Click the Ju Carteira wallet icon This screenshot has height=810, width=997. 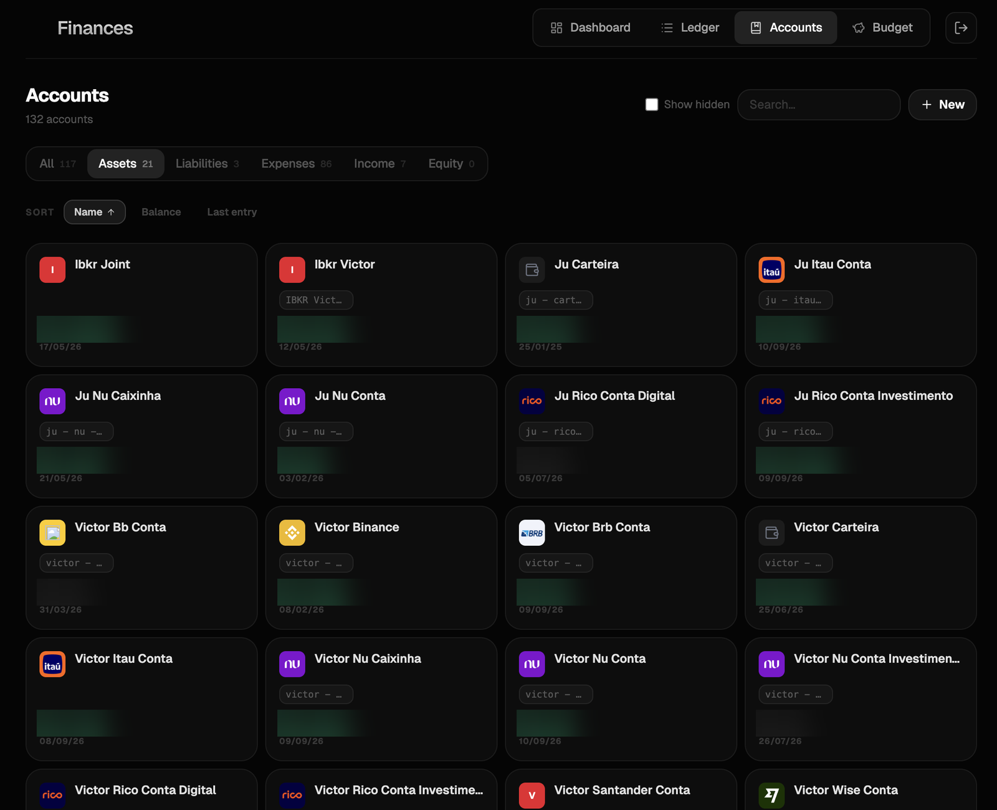tap(532, 270)
